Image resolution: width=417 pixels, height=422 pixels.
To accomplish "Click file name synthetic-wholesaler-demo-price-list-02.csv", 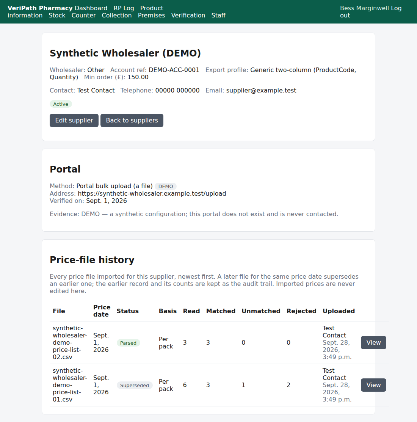I will (70, 343).
